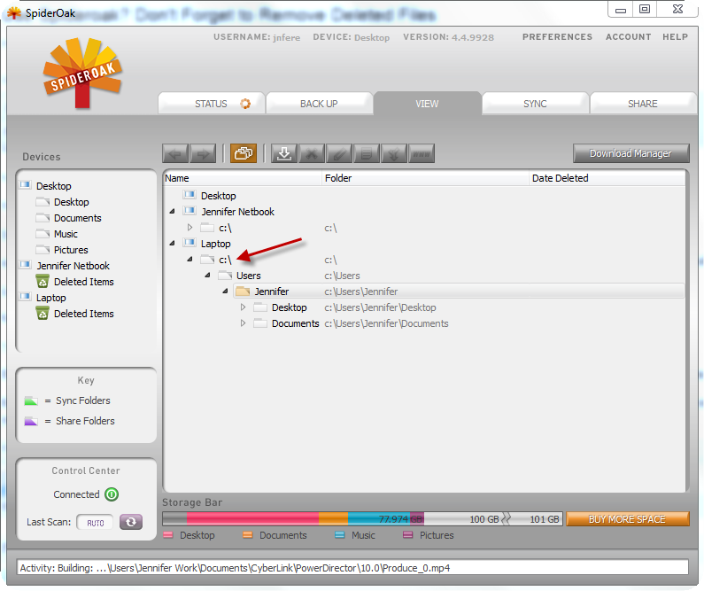This screenshot has height=591, width=704.
Task: Click the Download Manager button
Action: coord(631,153)
